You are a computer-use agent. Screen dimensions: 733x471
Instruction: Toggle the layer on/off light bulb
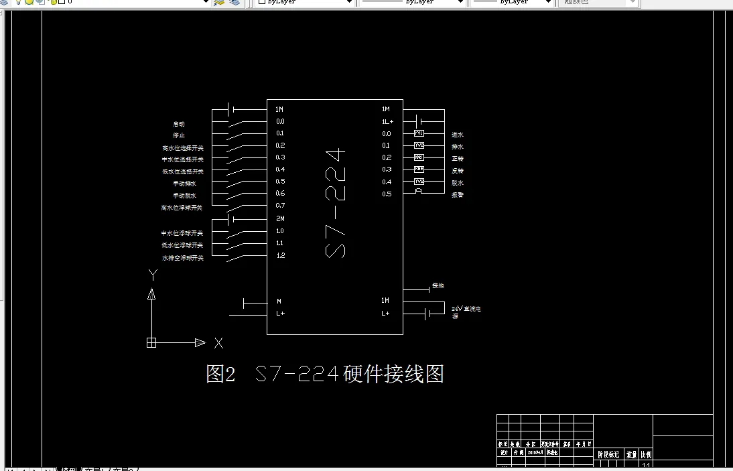pos(18,1)
